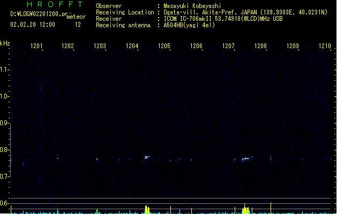Click the 1.0 kHz frequency label
The width and height of the screenshot is (337, 214).
4,96
